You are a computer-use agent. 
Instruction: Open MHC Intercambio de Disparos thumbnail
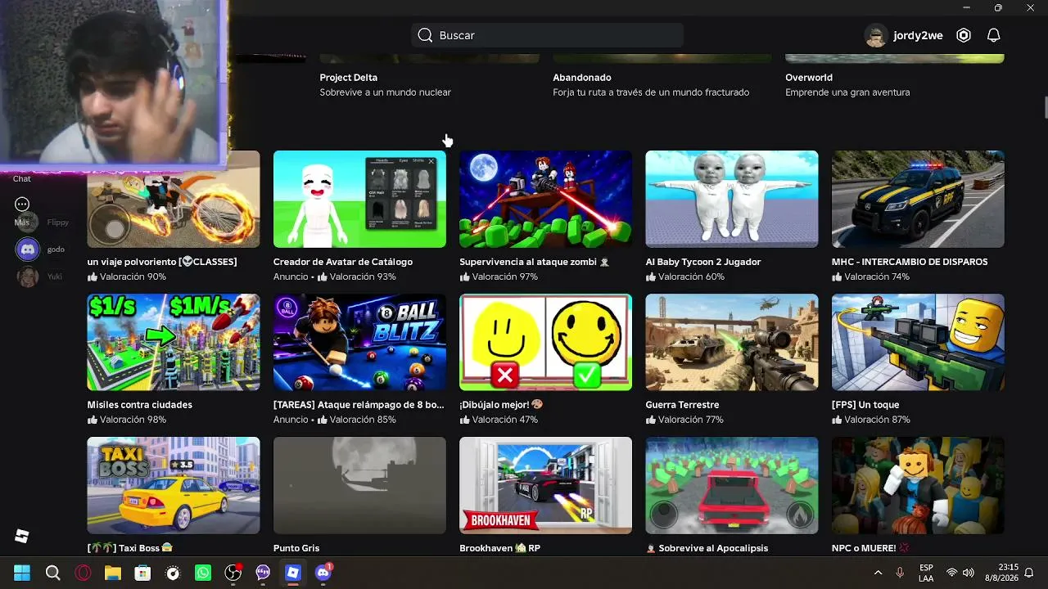(x=918, y=199)
